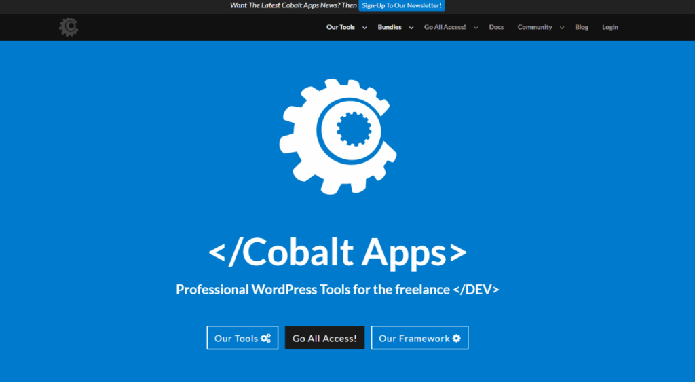
Task: Open the Our Tools navigation menu item
Action: coord(341,27)
